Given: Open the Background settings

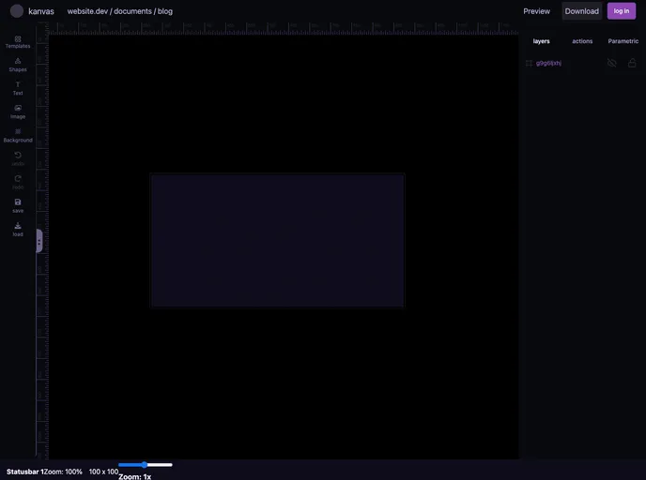Looking at the screenshot, I should click(x=18, y=136).
